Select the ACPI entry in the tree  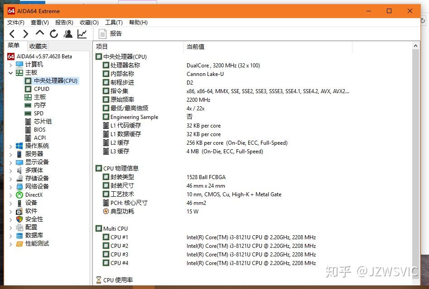(39, 137)
